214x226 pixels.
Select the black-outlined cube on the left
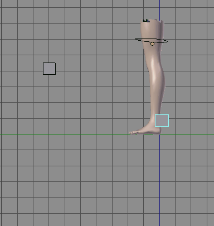click(x=49, y=69)
